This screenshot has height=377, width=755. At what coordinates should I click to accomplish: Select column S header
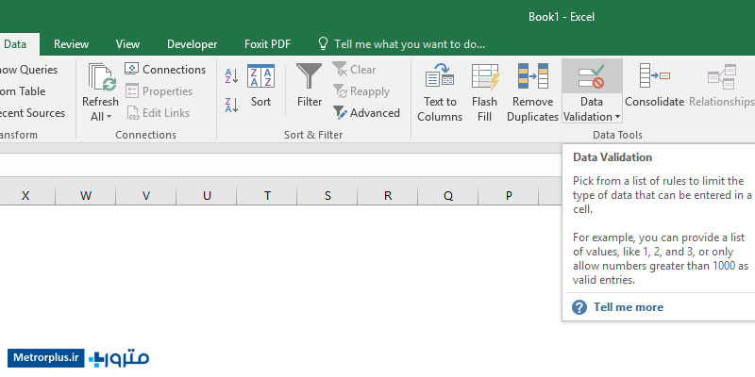(327, 195)
